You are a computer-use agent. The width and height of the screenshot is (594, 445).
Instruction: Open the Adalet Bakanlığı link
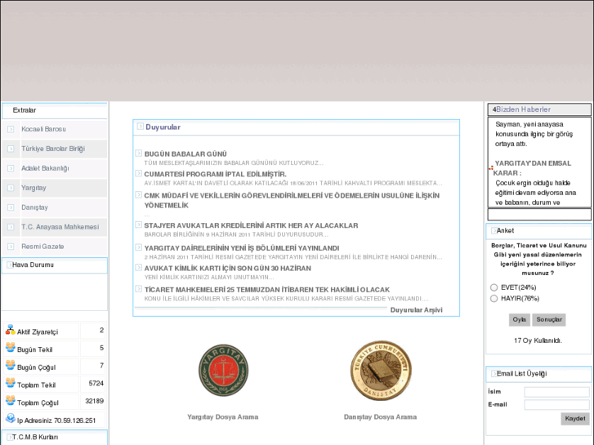[x=45, y=168]
